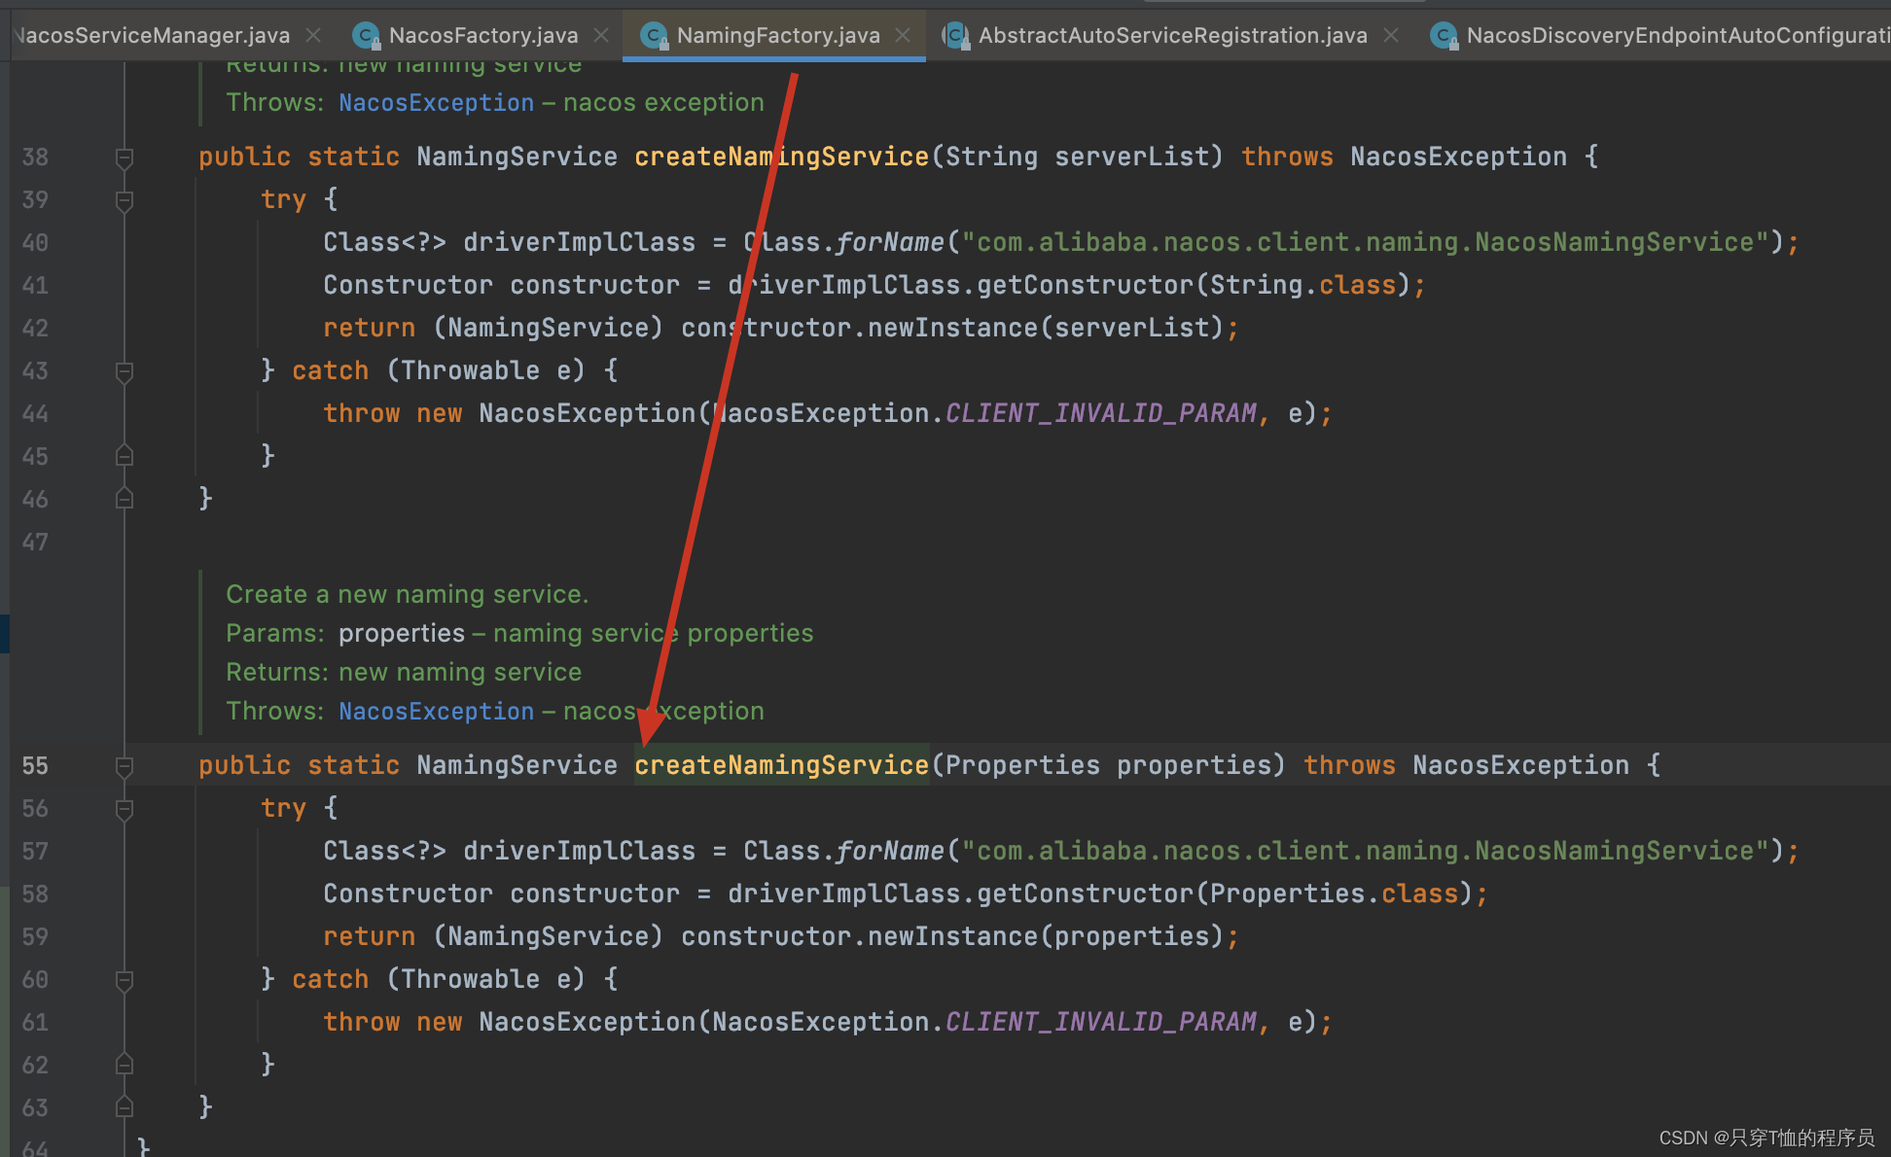Click the NacosFactory.java class file icon

(x=366, y=36)
